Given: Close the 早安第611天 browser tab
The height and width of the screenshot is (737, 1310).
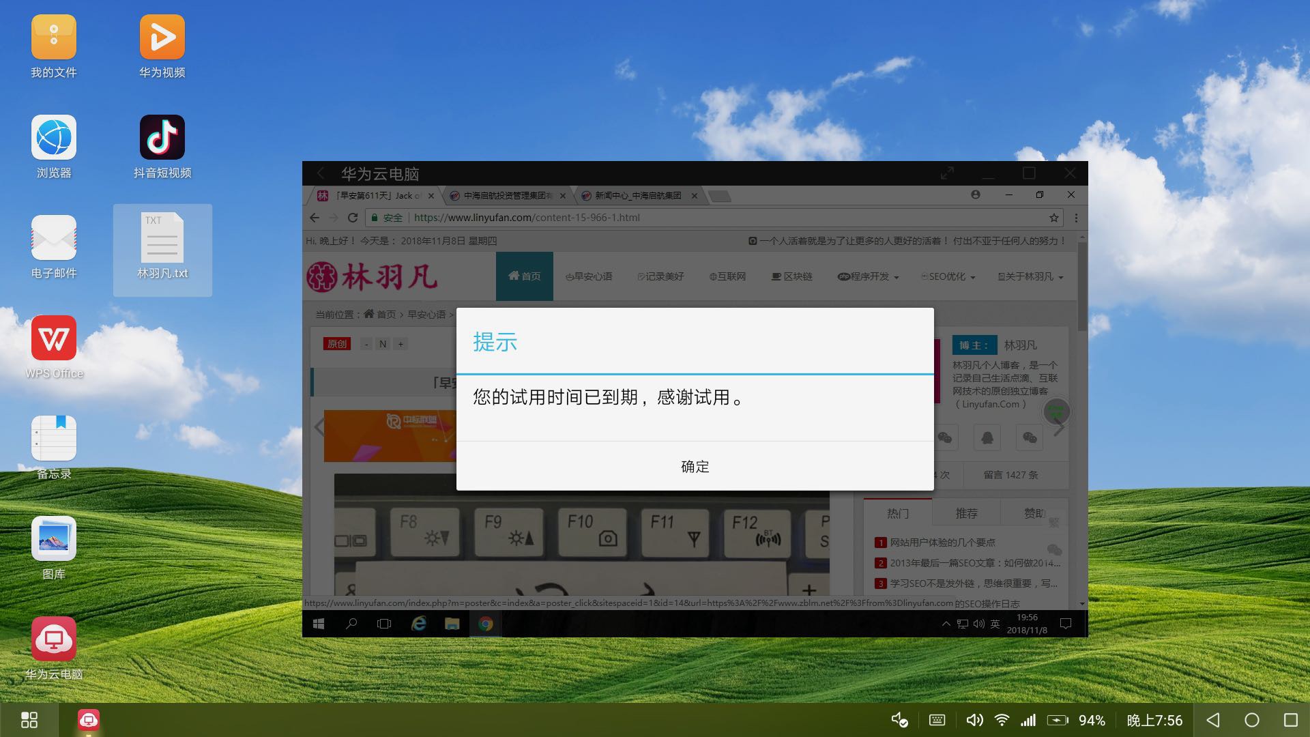Looking at the screenshot, I should pyautogui.click(x=431, y=196).
